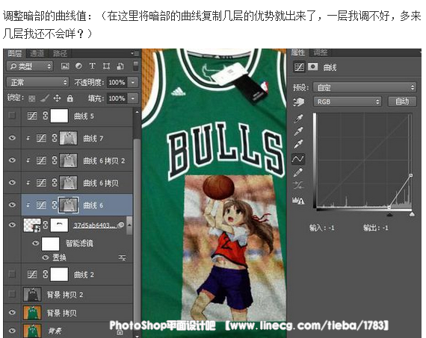The image size is (426, 338).
Task: Switch to the 通道 tab
Action: coord(37,53)
